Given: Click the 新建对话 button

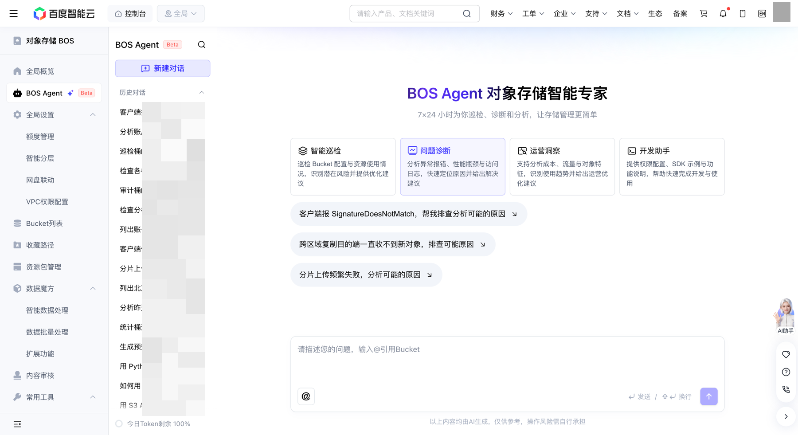Looking at the screenshot, I should pyautogui.click(x=163, y=69).
